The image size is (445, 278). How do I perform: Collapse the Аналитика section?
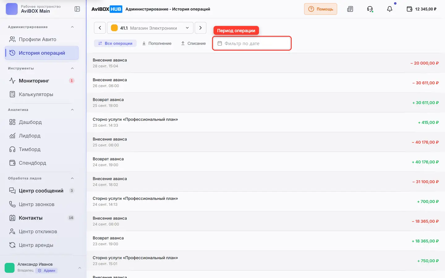coord(72,110)
